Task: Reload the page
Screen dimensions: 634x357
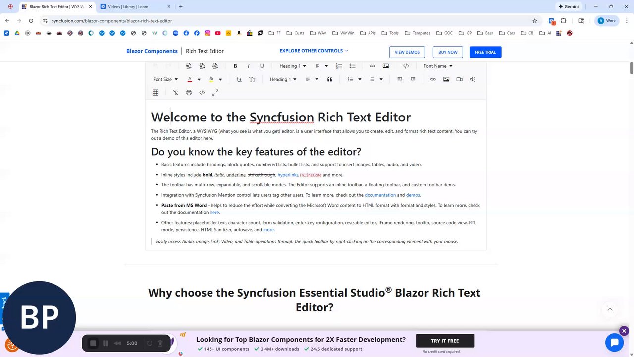Action: (31, 21)
